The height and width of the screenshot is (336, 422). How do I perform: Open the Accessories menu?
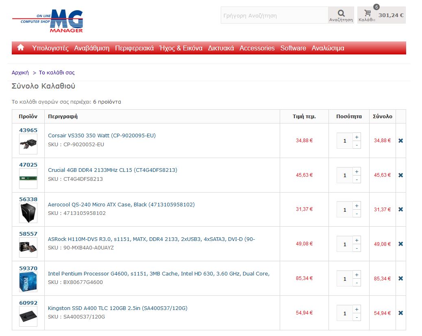(x=257, y=48)
